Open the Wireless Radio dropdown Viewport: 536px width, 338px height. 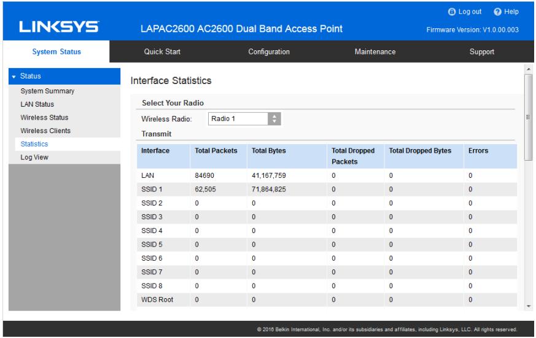point(244,119)
